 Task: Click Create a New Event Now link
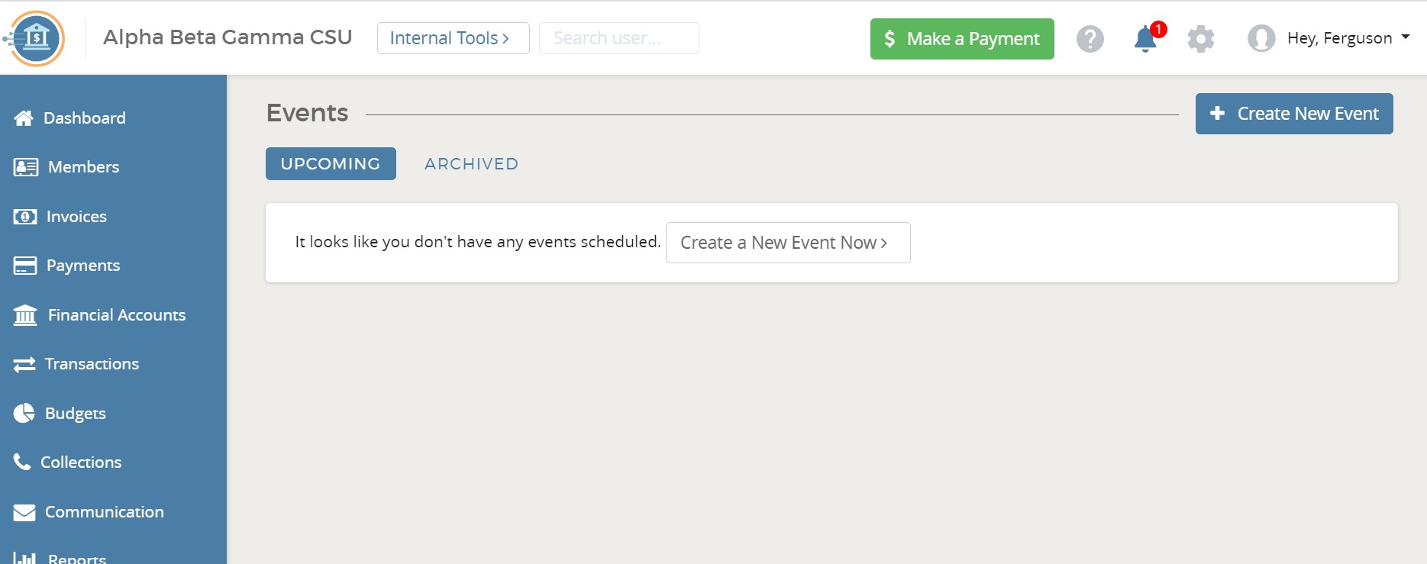[788, 243]
